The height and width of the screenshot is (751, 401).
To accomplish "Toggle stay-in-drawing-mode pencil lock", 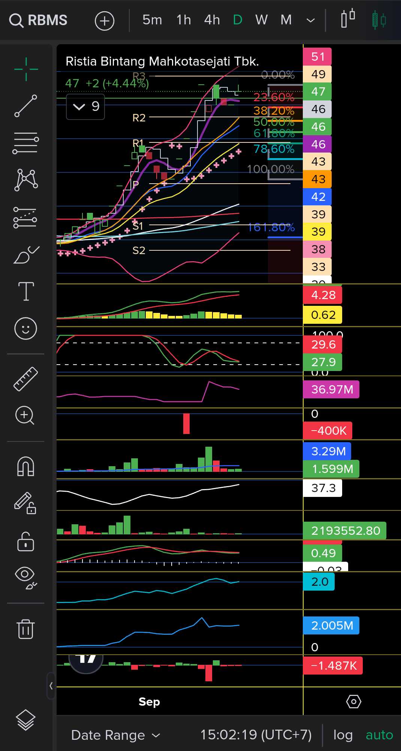I will pos(25,503).
